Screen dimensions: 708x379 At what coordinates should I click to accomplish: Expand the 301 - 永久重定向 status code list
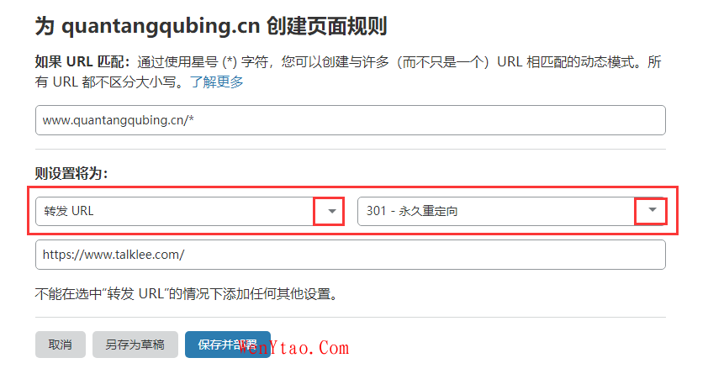(511, 211)
